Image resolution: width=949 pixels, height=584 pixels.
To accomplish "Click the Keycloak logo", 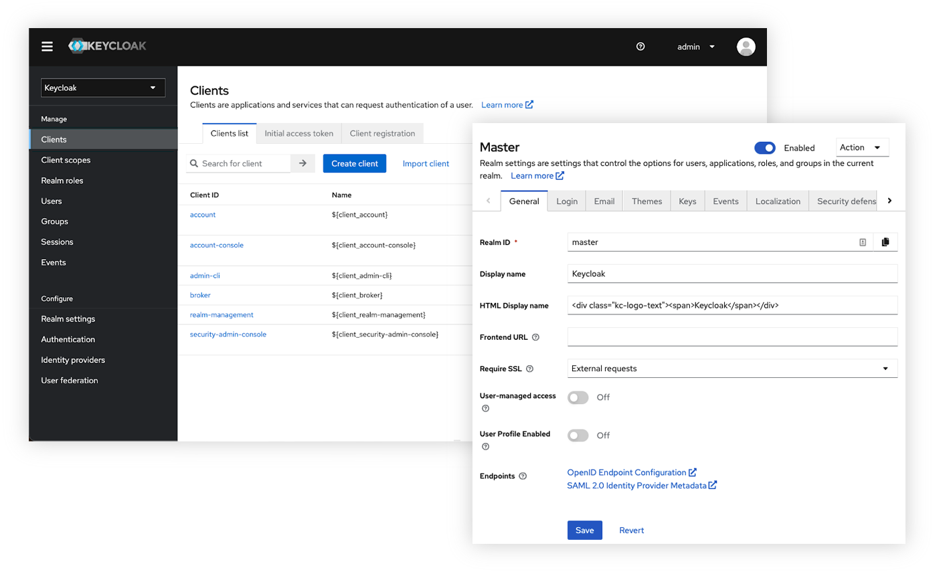I will coord(107,46).
